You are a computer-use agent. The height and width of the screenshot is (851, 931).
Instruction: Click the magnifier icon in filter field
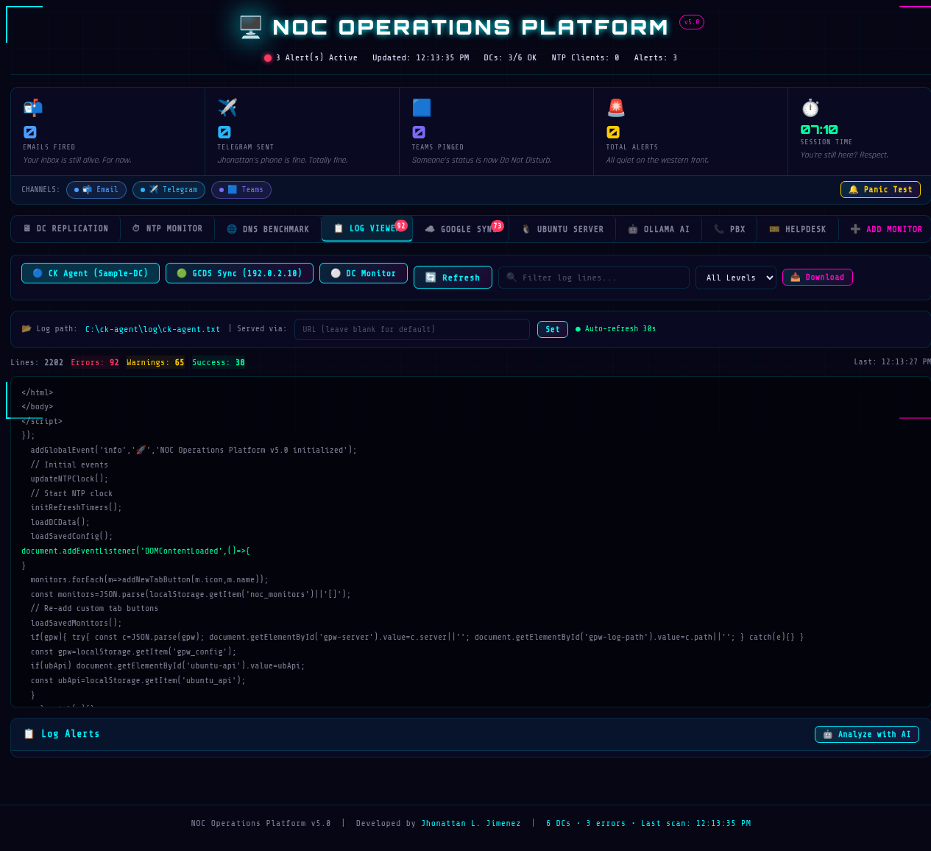pyautogui.click(x=511, y=278)
